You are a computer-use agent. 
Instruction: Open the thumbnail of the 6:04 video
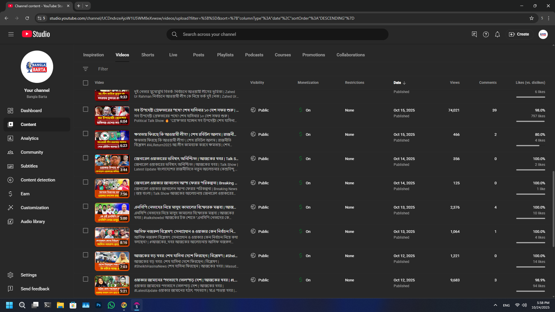point(112,115)
